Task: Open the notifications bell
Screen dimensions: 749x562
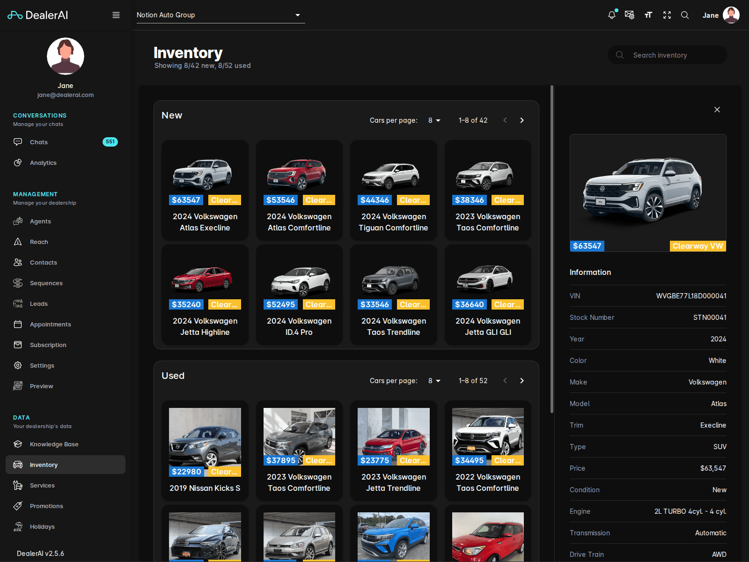Action: pyautogui.click(x=611, y=15)
